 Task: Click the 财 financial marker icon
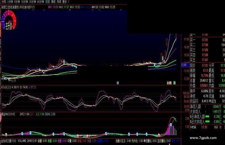(118, 83)
